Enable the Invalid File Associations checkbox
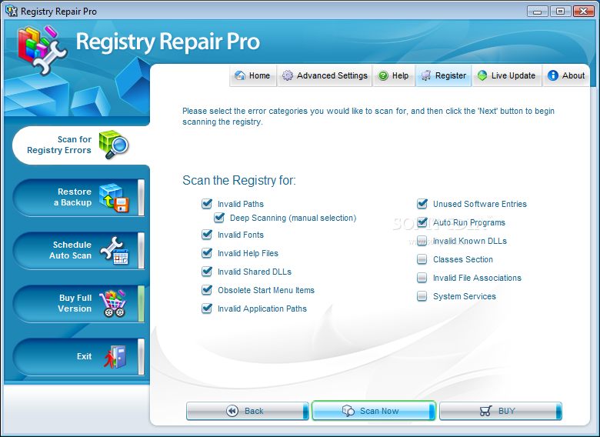600x437 pixels. point(422,278)
